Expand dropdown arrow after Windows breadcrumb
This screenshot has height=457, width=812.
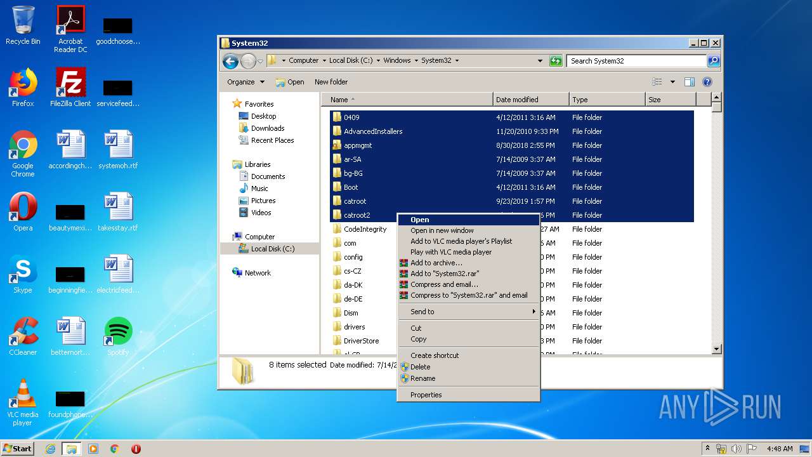click(416, 61)
